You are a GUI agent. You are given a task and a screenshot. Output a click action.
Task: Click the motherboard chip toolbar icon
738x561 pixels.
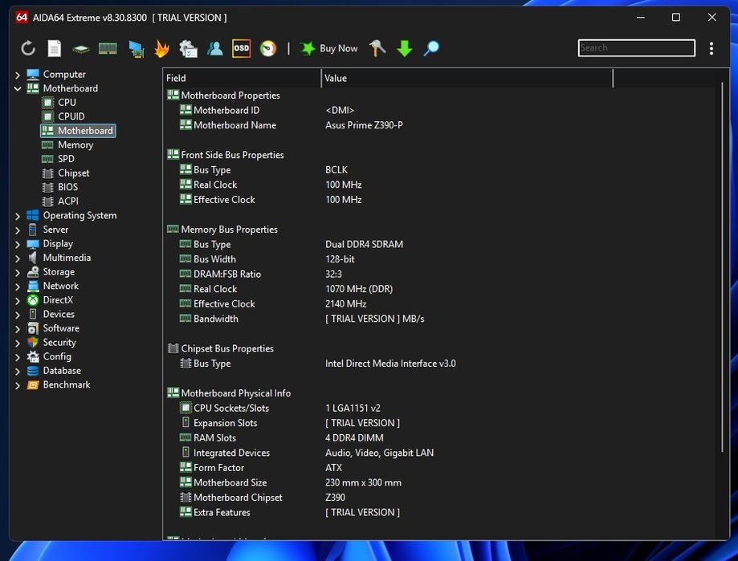pyautogui.click(x=81, y=48)
